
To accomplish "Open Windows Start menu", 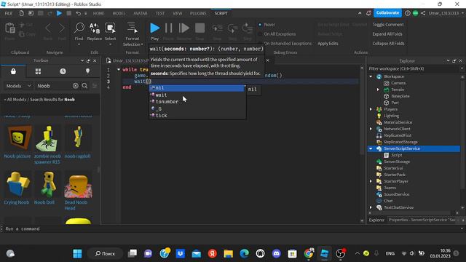I will pyautogui.click(x=77, y=253).
